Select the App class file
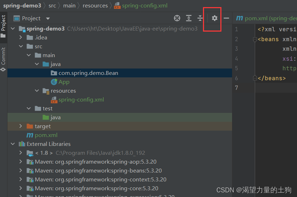 pyautogui.click(x=120, y=82)
